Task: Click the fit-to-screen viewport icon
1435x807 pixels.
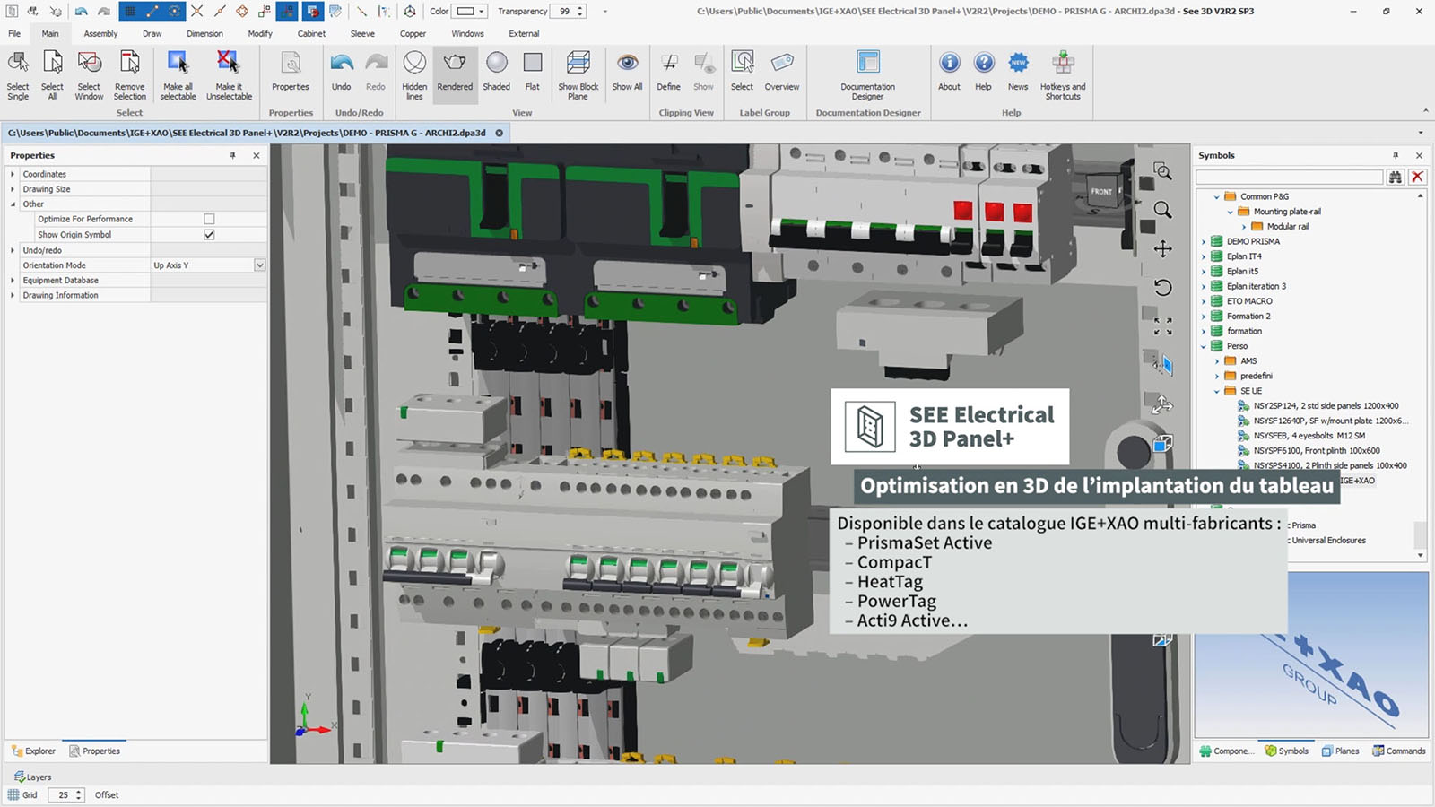Action: [x=1162, y=326]
